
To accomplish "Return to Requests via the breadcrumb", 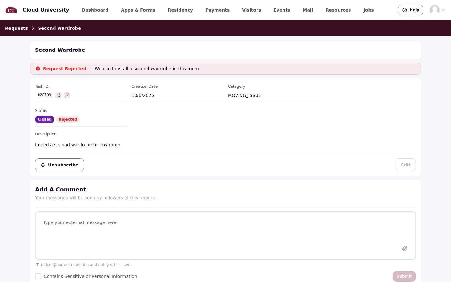I will 16,28.
